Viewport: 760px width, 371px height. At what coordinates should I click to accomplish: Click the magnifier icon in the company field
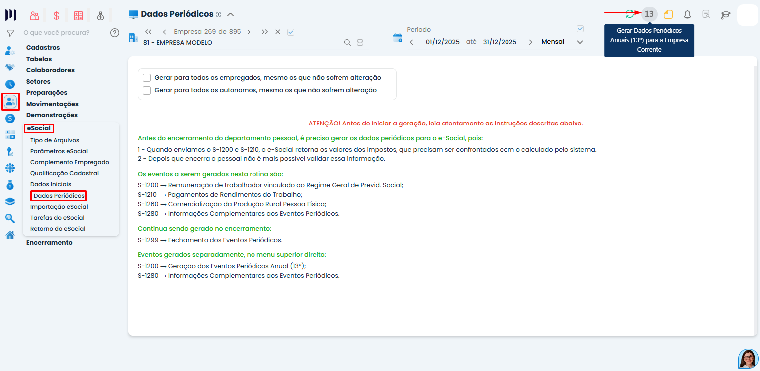tap(347, 43)
